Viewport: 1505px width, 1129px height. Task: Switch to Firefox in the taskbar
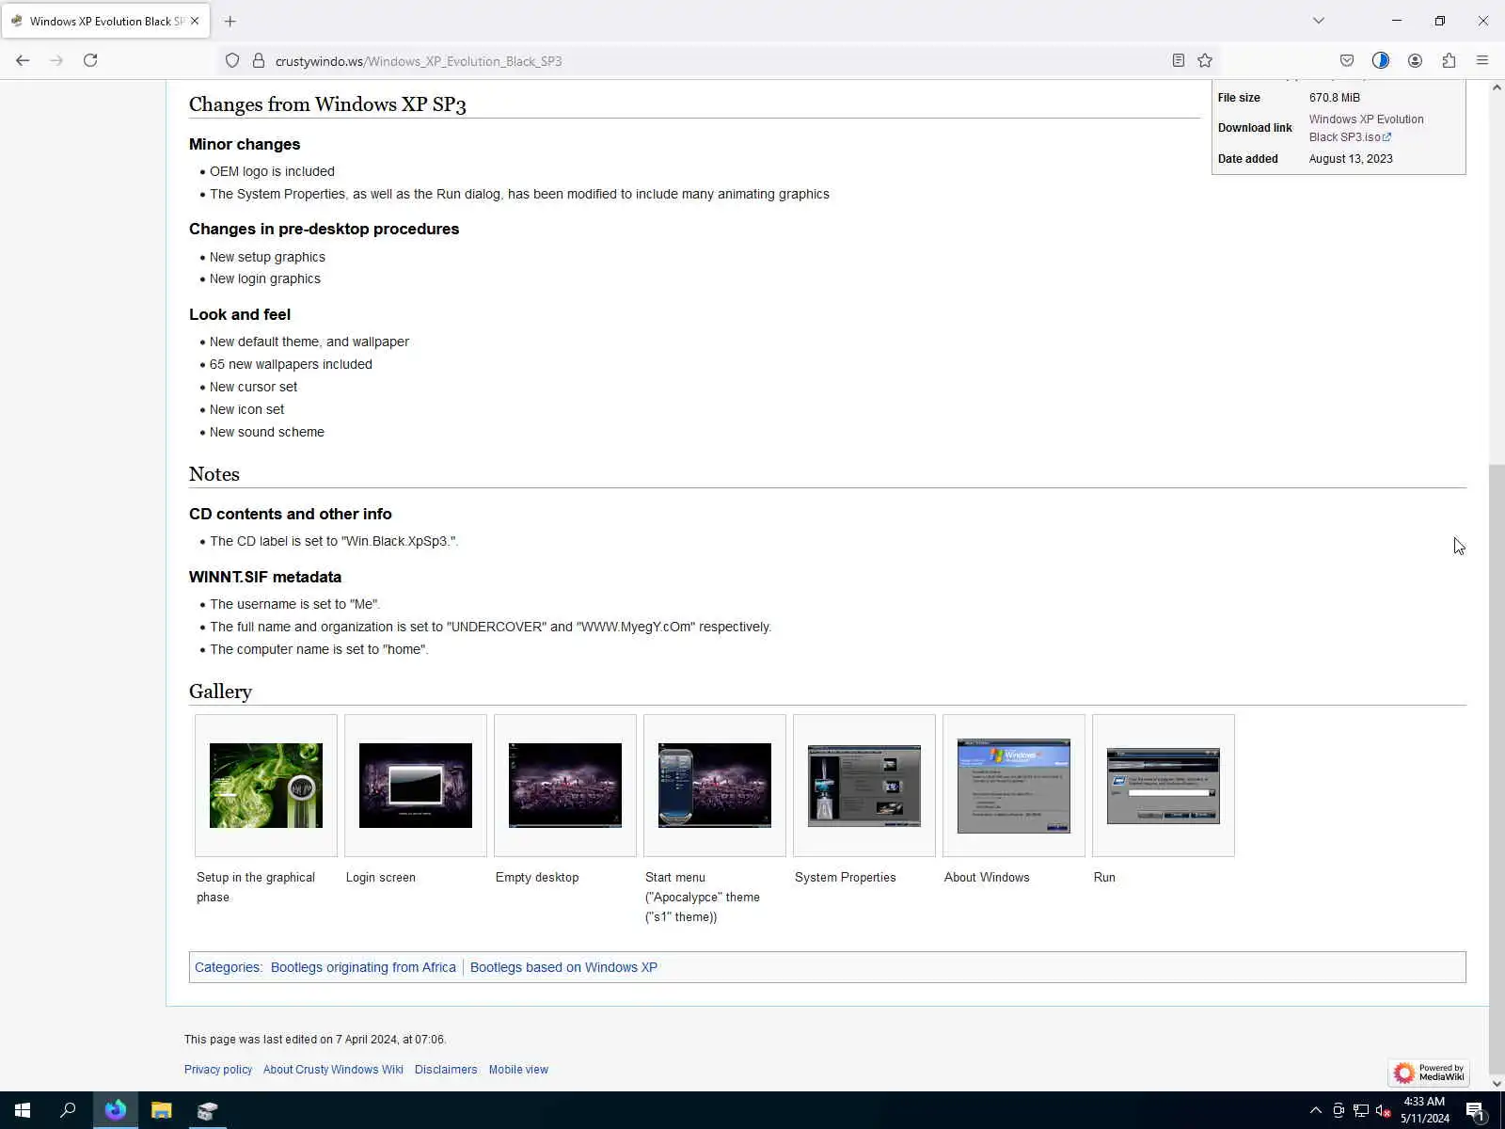coord(115,1110)
